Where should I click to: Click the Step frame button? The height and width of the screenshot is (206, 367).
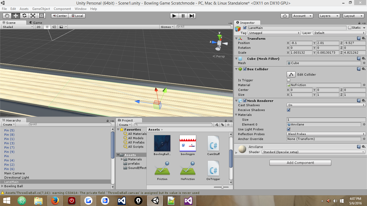click(191, 16)
